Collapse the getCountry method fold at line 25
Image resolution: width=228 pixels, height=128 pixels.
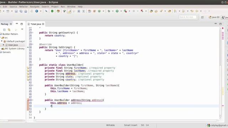tap(33, 33)
